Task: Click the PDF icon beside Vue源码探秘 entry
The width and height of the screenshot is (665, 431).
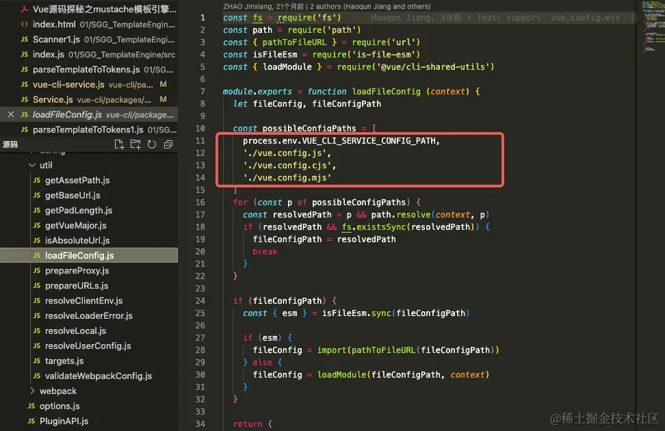Action: coord(25,10)
